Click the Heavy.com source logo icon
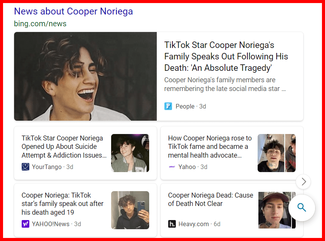Image resolution: width=325 pixels, height=241 pixels. click(172, 224)
